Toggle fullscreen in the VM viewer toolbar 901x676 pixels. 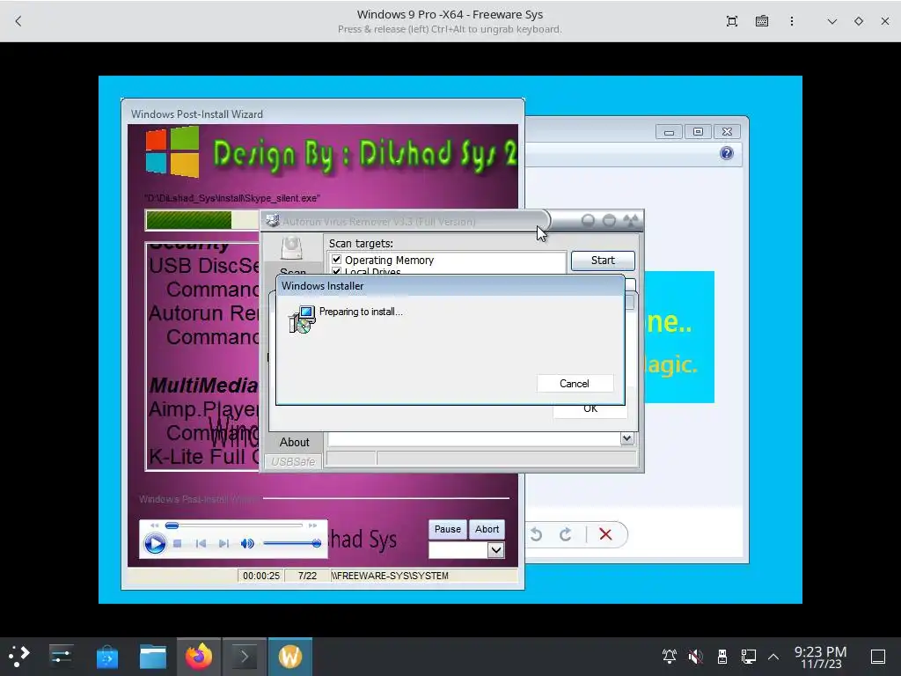point(731,21)
